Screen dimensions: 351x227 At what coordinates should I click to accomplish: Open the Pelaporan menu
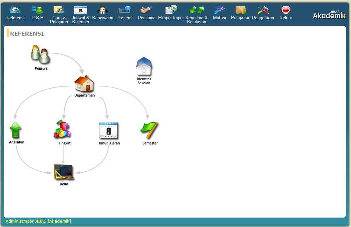(x=241, y=13)
